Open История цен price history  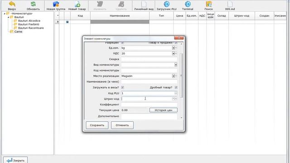(164, 110)
